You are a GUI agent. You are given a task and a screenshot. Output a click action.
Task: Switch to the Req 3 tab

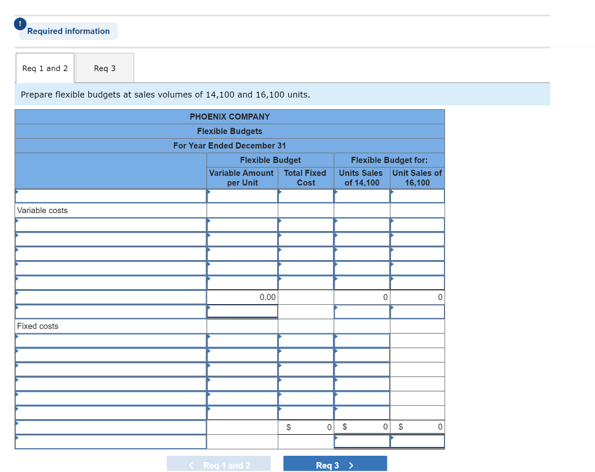coord(104,68)
